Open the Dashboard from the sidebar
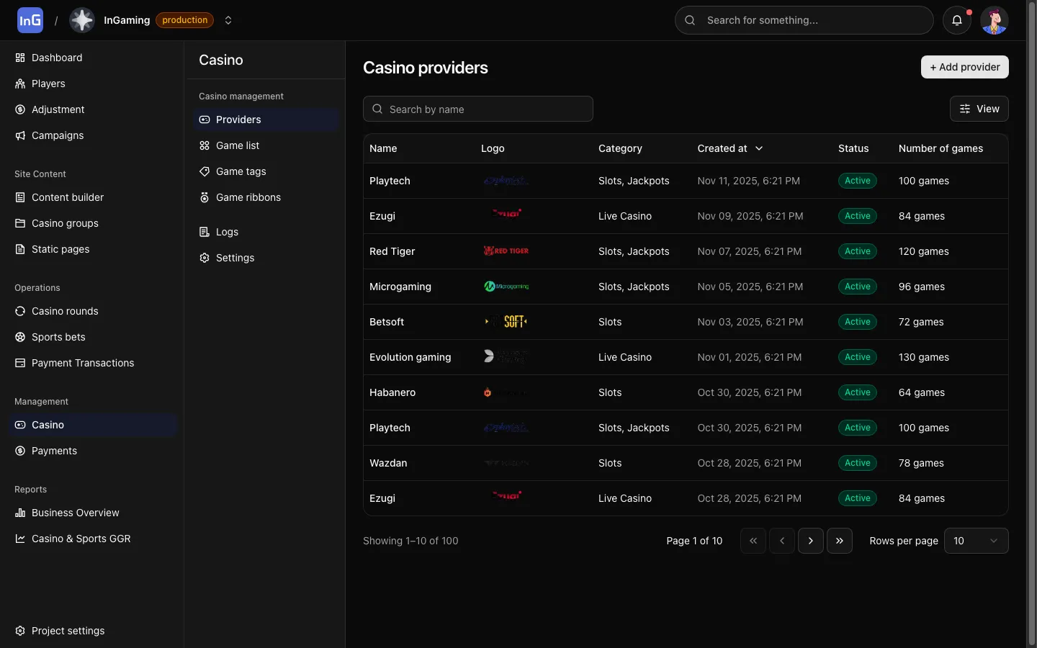Image resolution: width=1037 pixels, height=648 pixels. (56, 58)
